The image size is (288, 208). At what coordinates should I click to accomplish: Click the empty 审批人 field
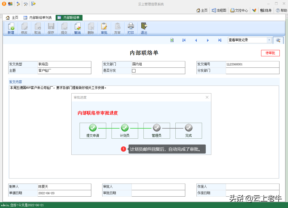coord(158,187)
